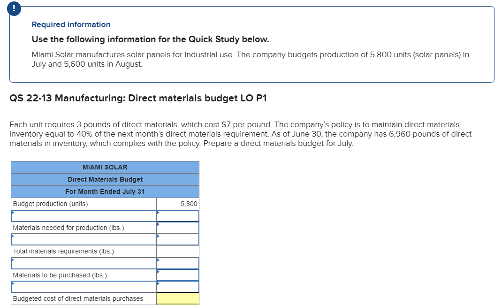
Task: Click the 'Direct Materials Budget' header row
Action: [x=105, y=179]
